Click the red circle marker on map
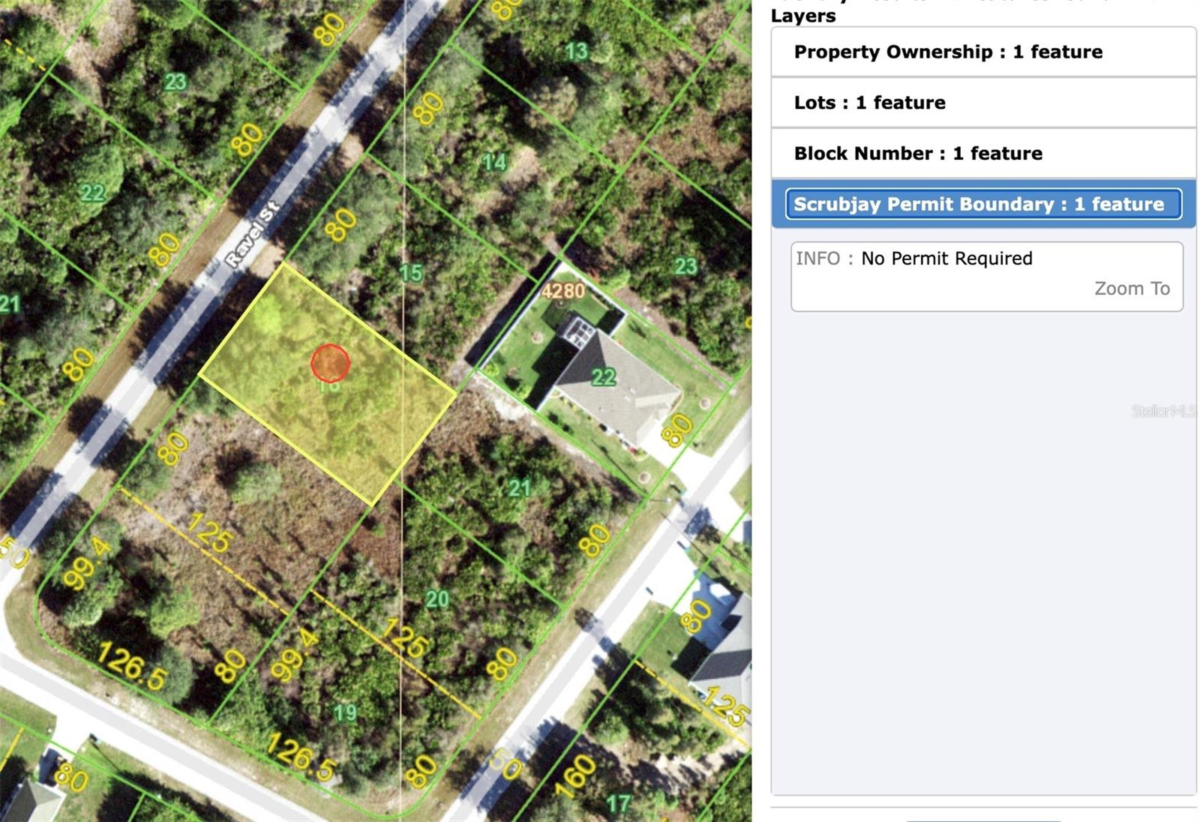This screenshot has height=822, width=1200. click(330, 363)
